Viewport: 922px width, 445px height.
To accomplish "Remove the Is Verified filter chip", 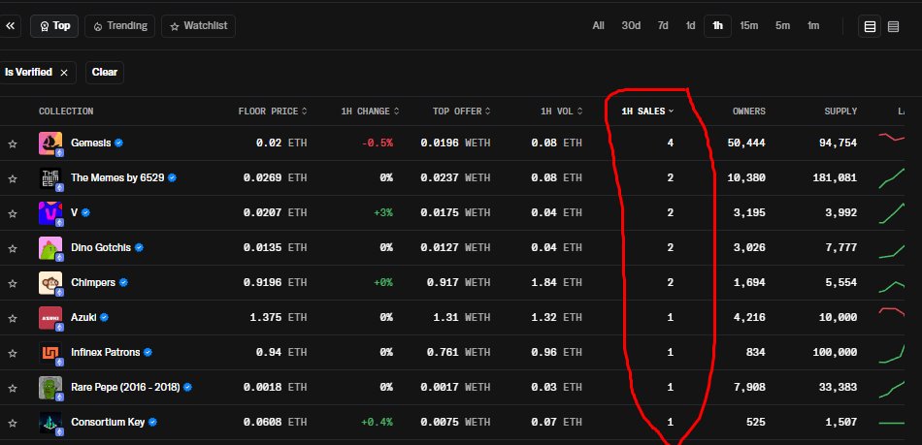I will (64, 73).
